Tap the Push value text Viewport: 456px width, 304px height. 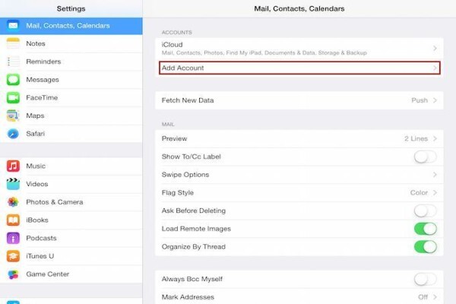tap(420, 100)
